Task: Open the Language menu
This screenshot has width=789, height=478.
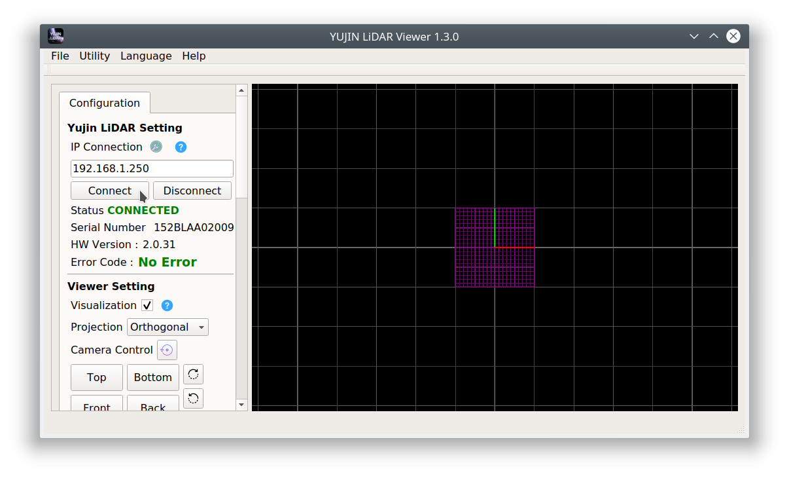Action: [146, 56]
